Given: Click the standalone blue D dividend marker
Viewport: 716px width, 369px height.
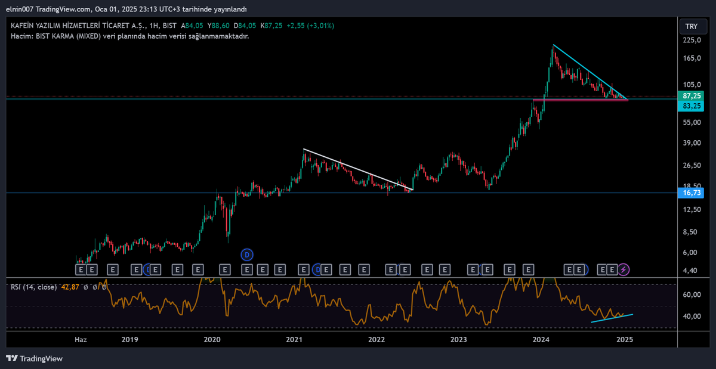Looking at the screenshot, I should pos(247,255).
